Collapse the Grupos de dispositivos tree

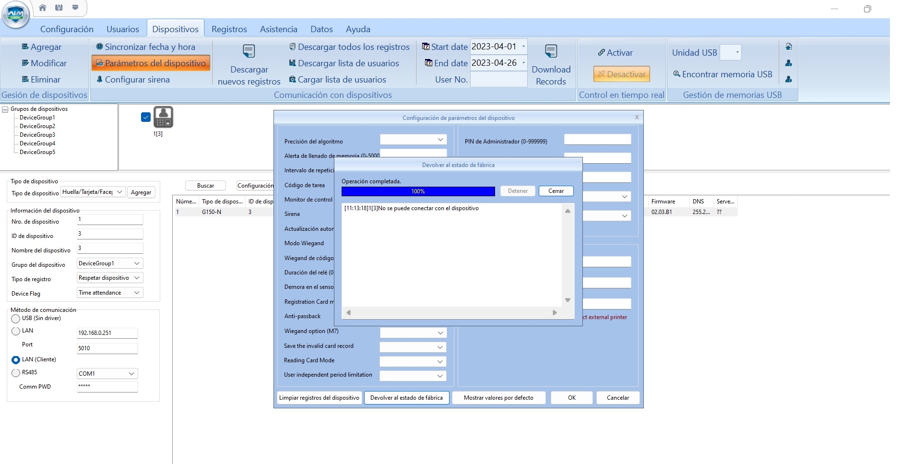[x=5, y=109]
